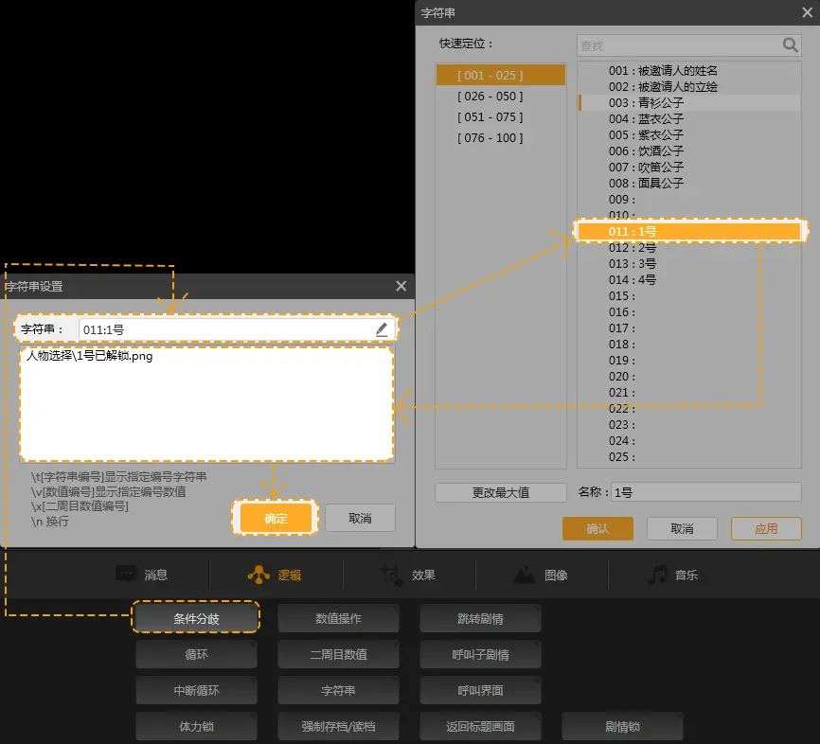Close the 字符串设置 dialog
Image resolution: width=820 pixels, height=744 pixels.
pos(401,286)
